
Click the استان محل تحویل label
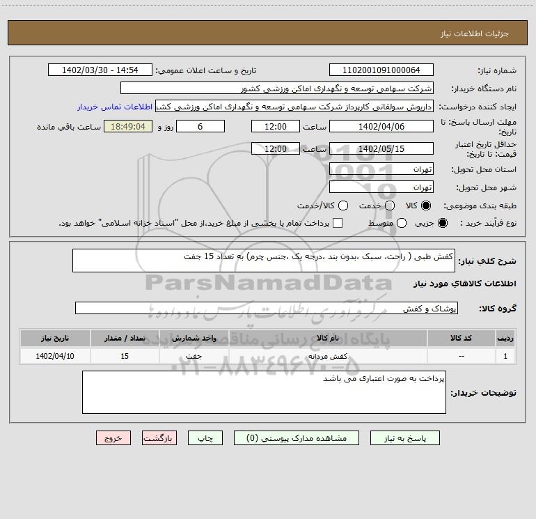point(484,170)
